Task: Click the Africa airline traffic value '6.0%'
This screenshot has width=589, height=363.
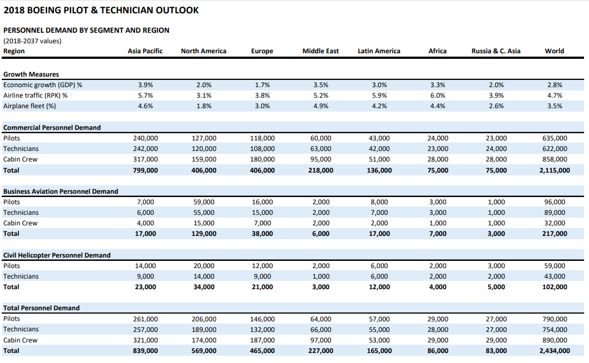Action: tap(438, 95)
